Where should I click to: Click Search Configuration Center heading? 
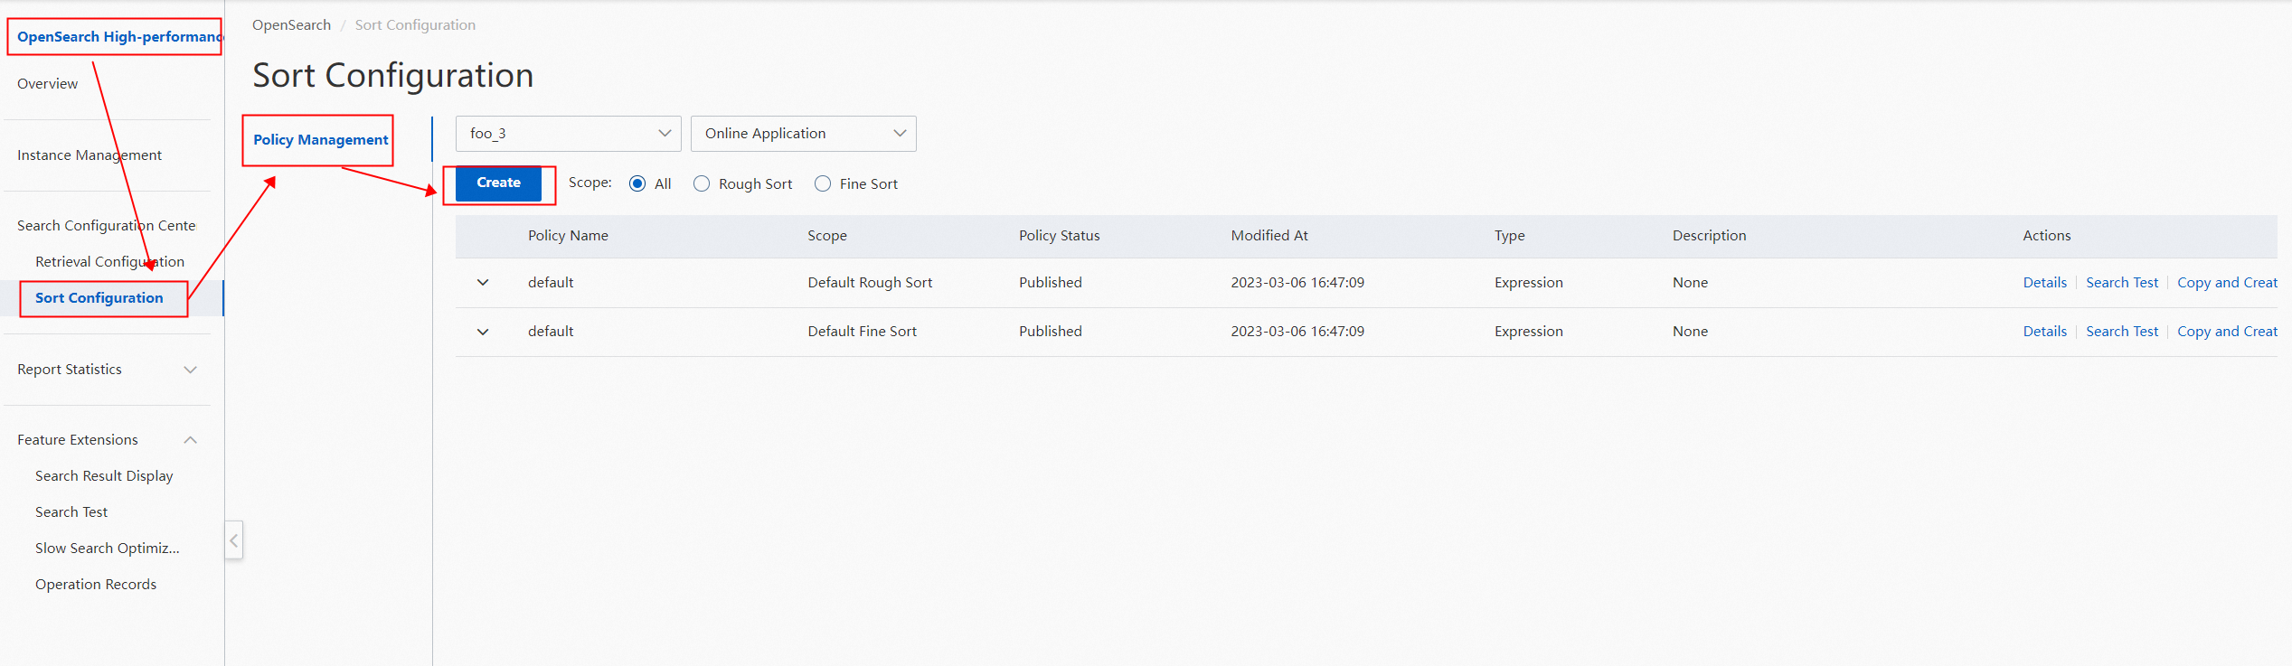[x=107, y=226]
